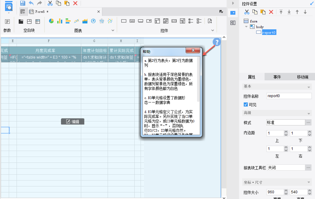Image resolution: width=315 pixels, height=199 pixels.
Task: Insert the radar chart
Action: pyautogui.click(x=102, y=21)
